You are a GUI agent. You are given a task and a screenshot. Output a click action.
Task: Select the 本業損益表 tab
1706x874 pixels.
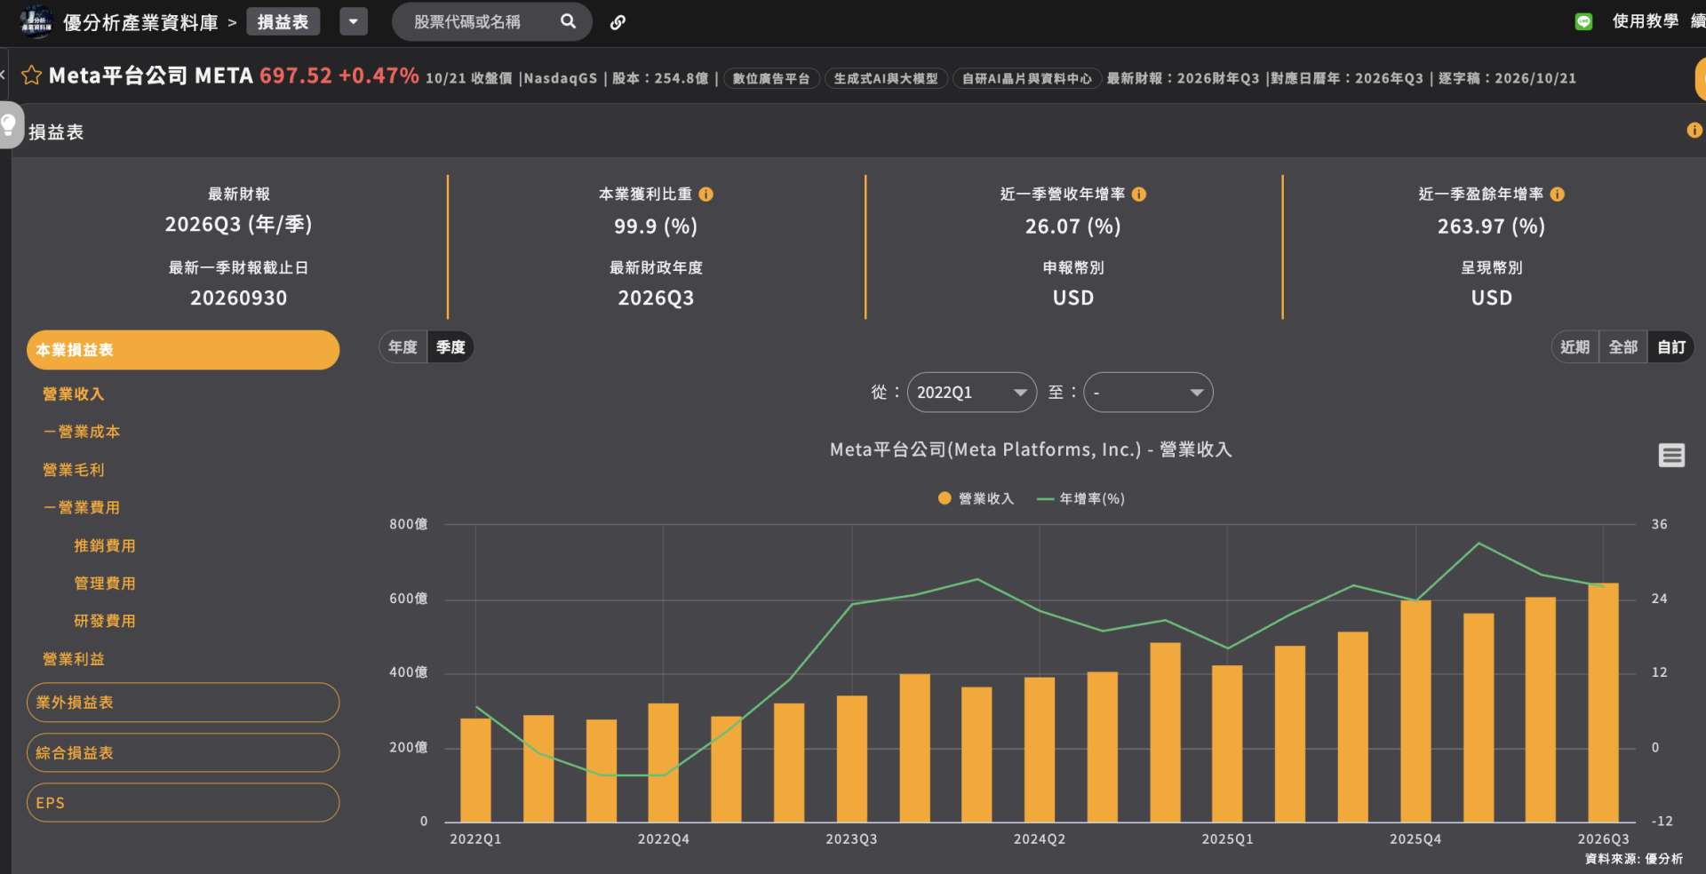[x=183, y=350]
